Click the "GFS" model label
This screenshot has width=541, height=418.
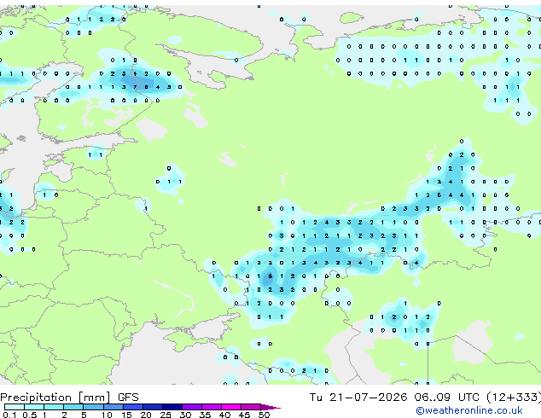(x=128, y=398)
